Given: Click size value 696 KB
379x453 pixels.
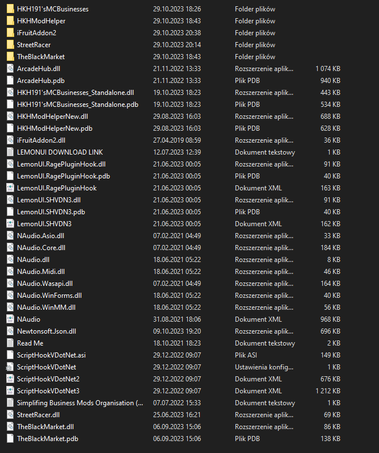Looking at the screenshot, I should coord(331,331).
